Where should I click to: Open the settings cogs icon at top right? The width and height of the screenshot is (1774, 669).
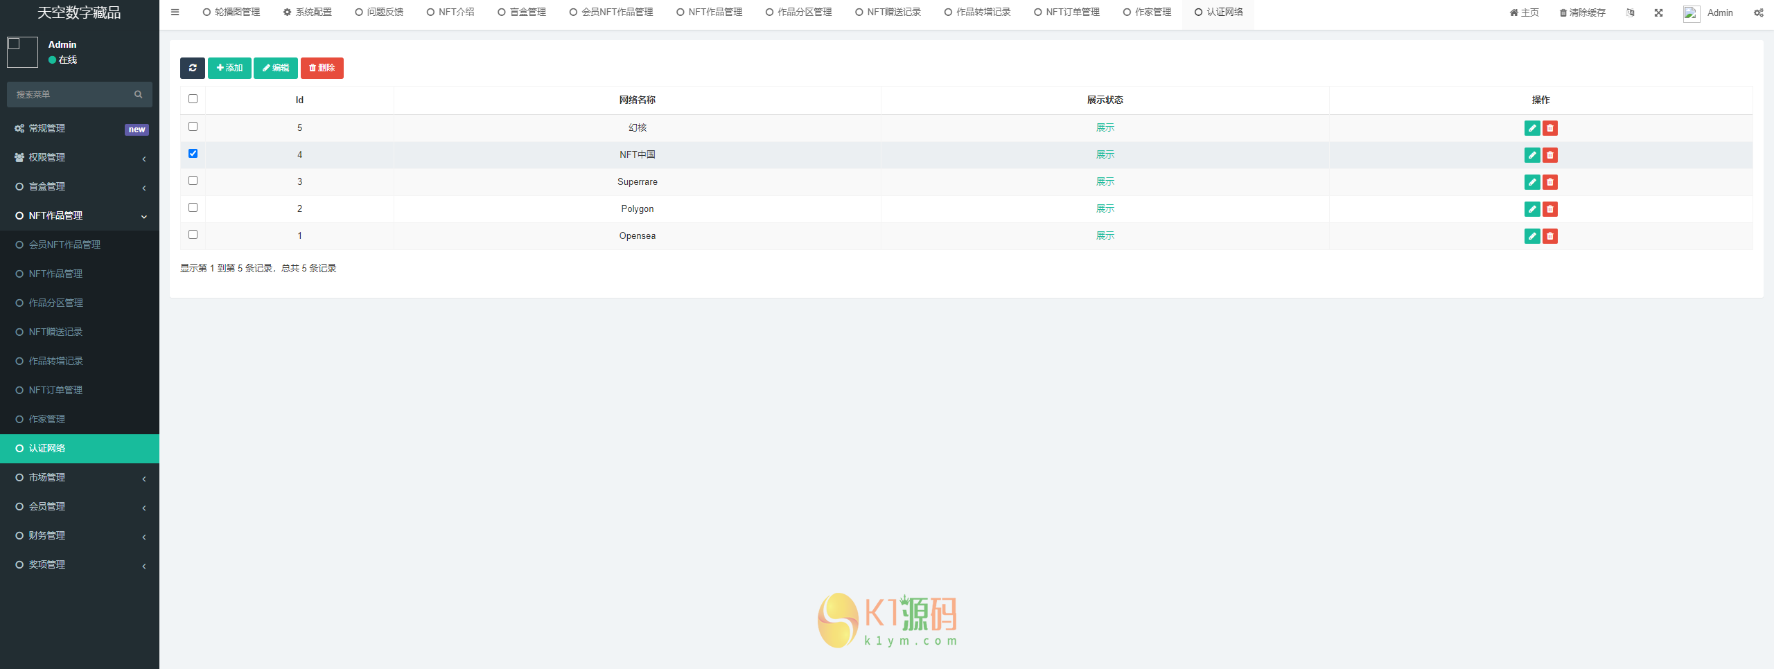(1759, 12)
